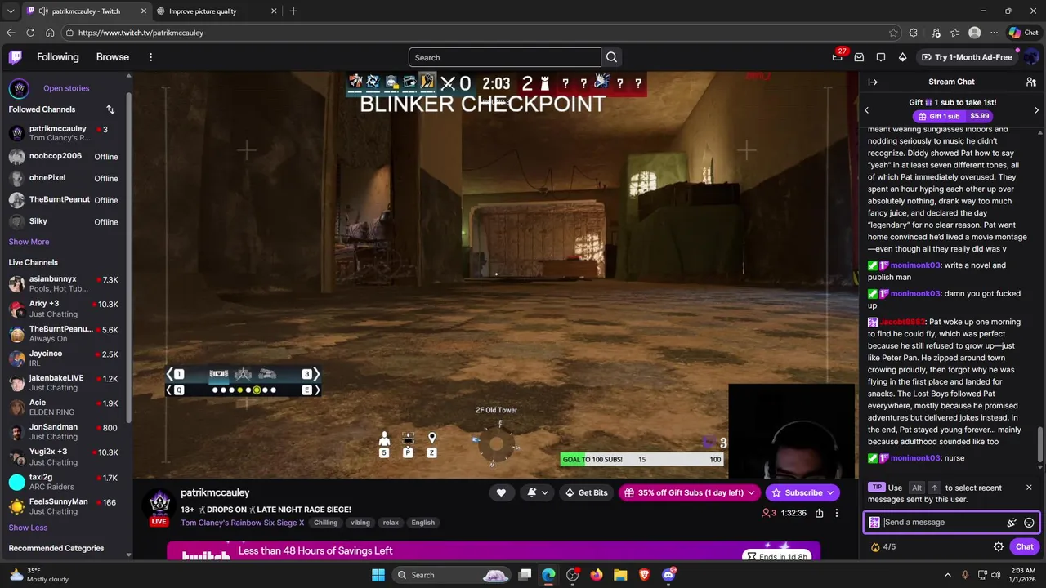Click the search magnifier button
This screenshot has height=588, width=1046.
[x=611, y=57]
